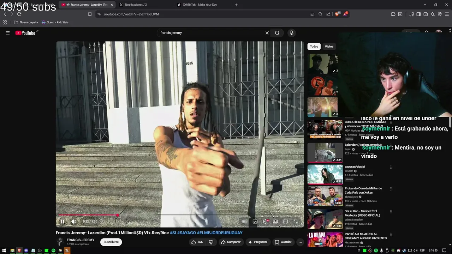Screen dimensions: 452x254
Task: Open the YouTube hamburger guide menu
Action: coord(7,33)
